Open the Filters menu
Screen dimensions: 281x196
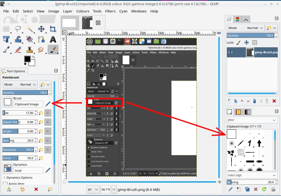click(x=110, y=11)
